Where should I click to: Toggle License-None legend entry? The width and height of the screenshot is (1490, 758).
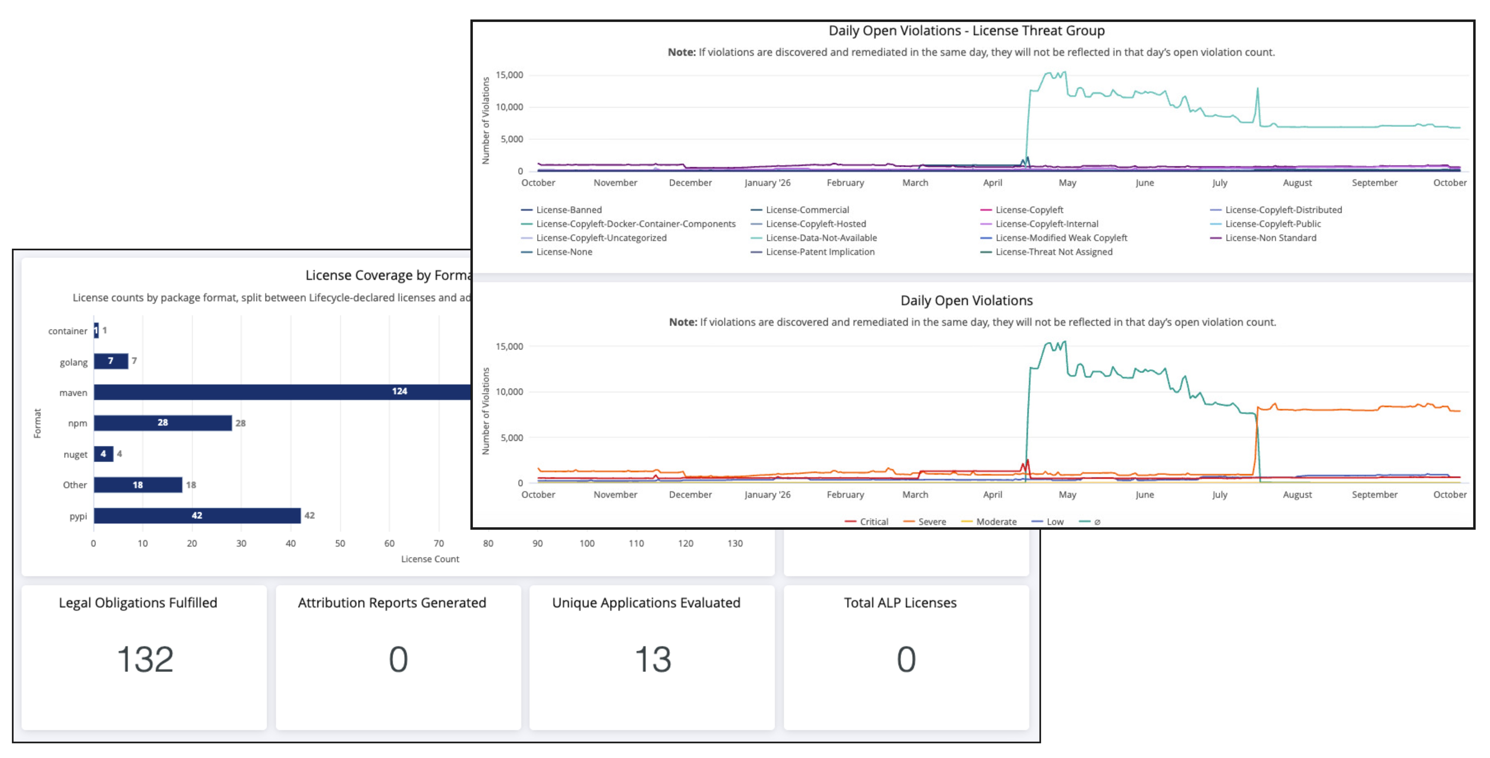557,252
